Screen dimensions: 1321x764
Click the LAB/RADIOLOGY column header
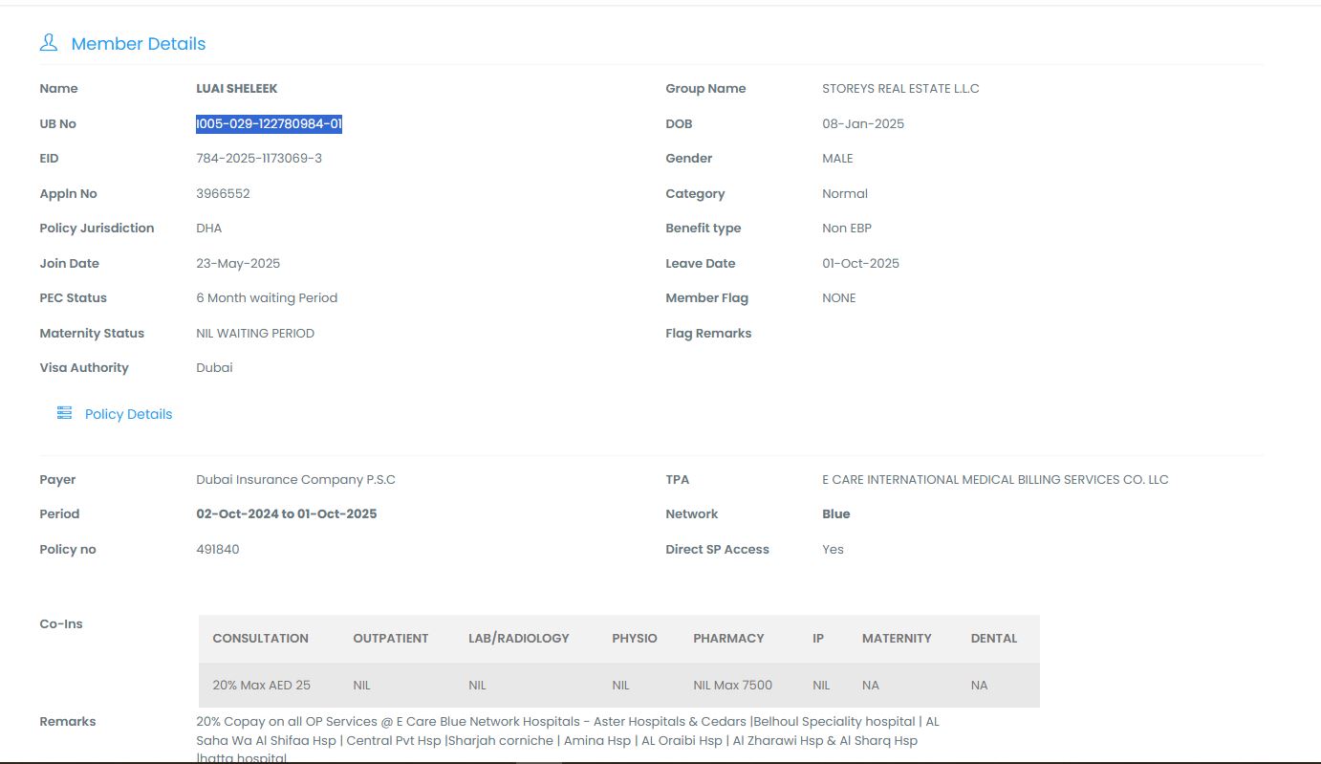click(x=518, y=639)
